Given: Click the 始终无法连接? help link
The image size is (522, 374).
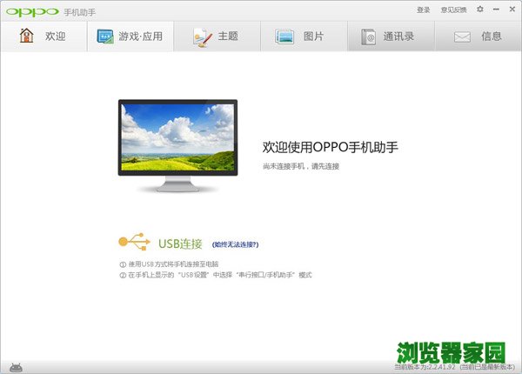Looking at the screenshot, I should [x=236, y=244].
